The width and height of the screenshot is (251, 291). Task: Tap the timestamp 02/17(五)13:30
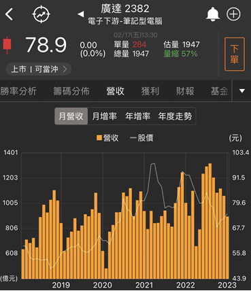coord(135,35)
